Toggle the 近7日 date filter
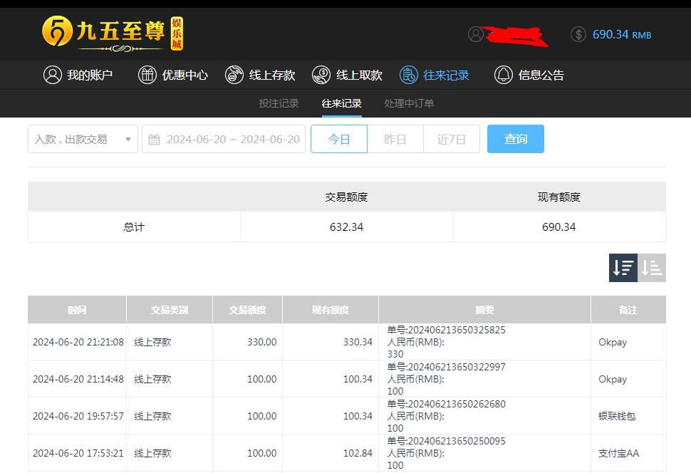The width and height of the screenshot is (691, 473). point(452,139)
